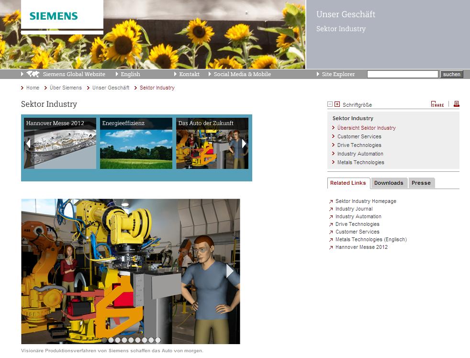Viewport: 470px width, 358px height.
Task: Switch to the Related Links tab
Action: [348, 183]
